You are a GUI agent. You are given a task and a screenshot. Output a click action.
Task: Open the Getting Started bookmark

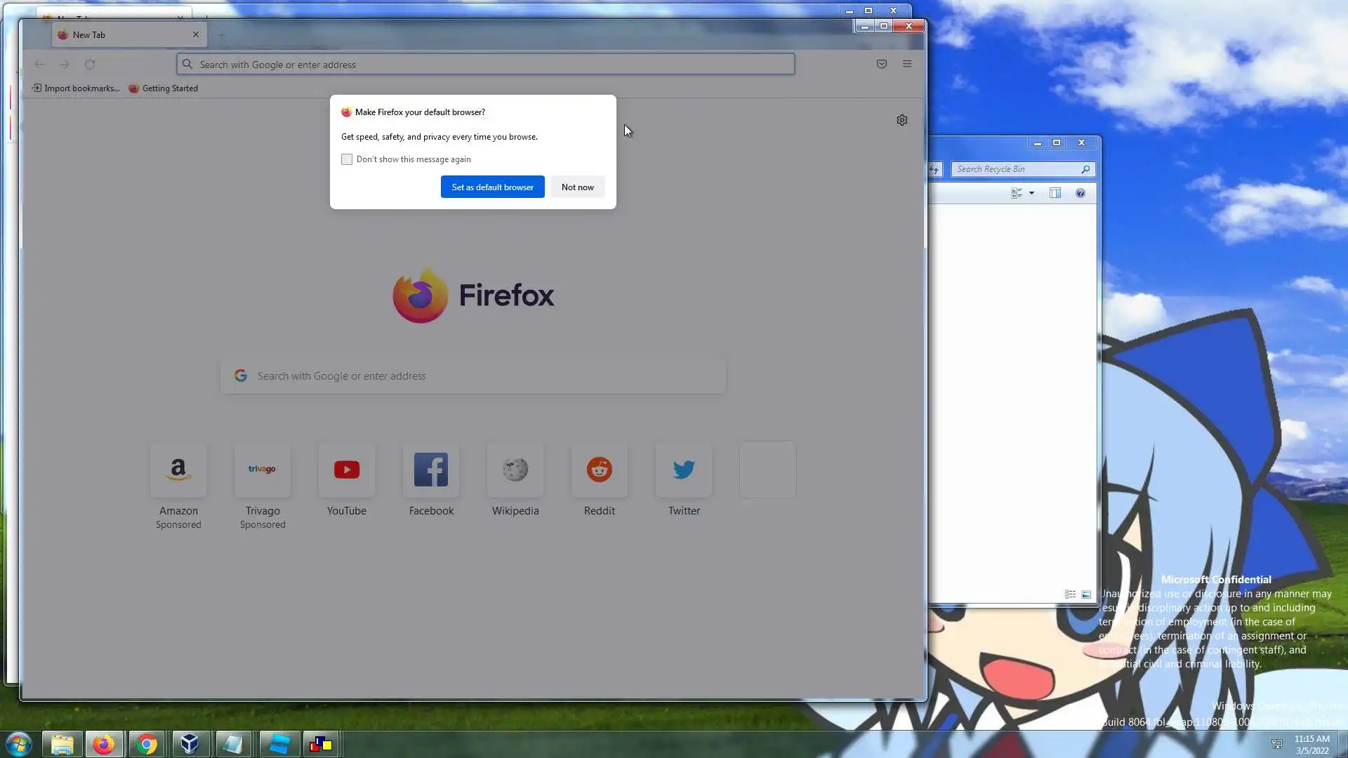tap(164, 88)
